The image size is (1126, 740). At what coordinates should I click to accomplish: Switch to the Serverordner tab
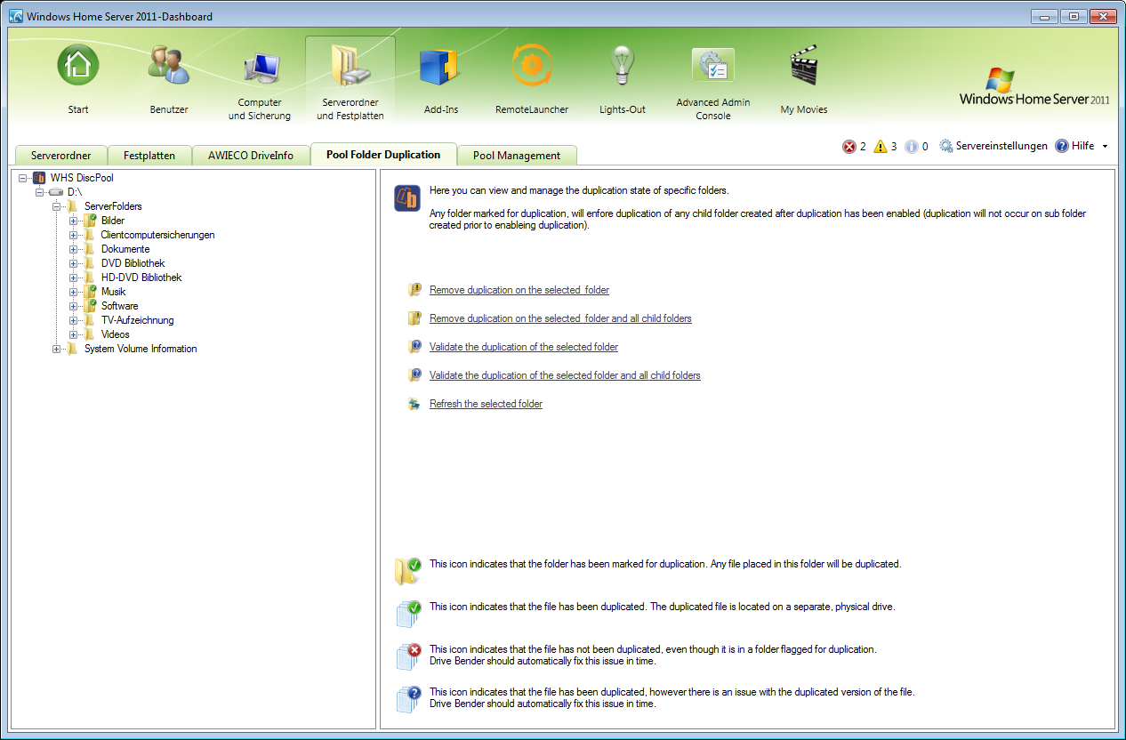[61, 156]
